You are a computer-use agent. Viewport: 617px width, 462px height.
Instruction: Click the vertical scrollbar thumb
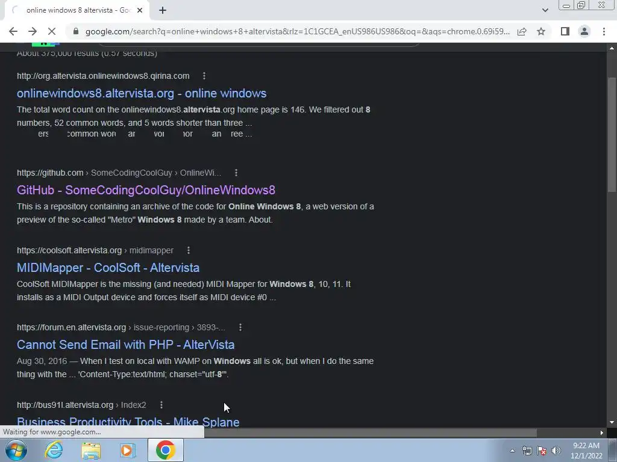click(x=612, y=135)
